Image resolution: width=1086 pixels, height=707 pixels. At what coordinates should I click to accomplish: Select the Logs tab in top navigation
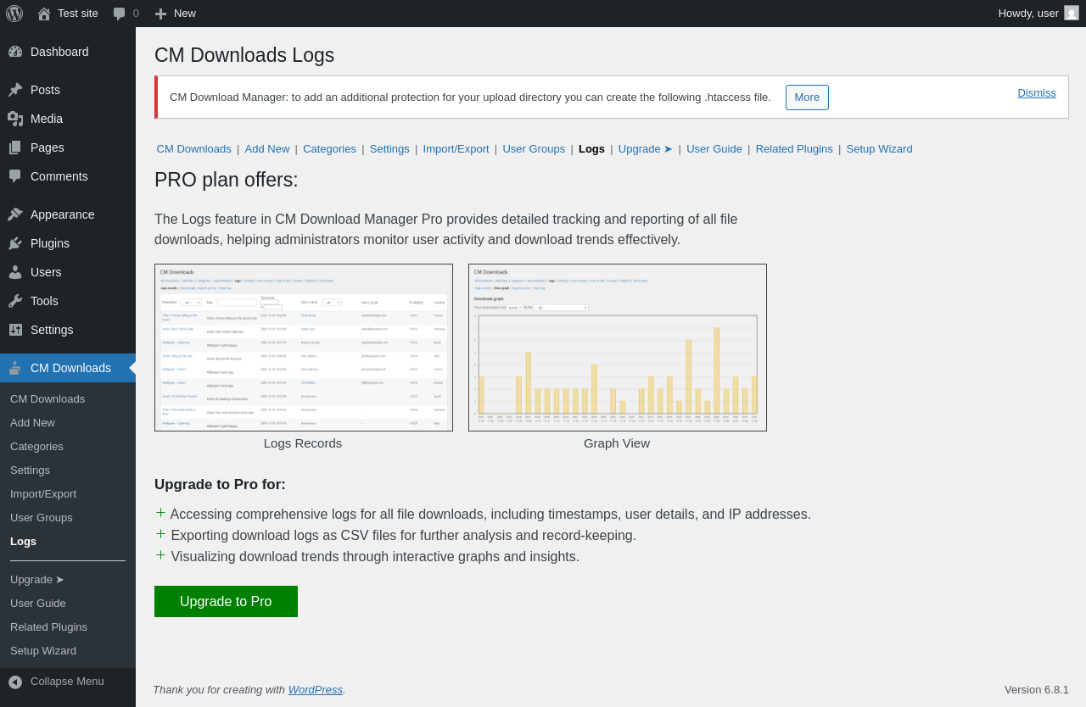[591, 148]
